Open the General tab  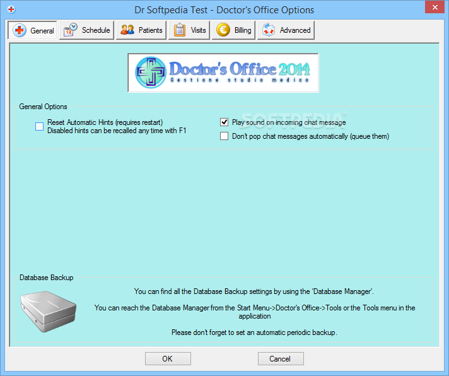coord(32,30)
